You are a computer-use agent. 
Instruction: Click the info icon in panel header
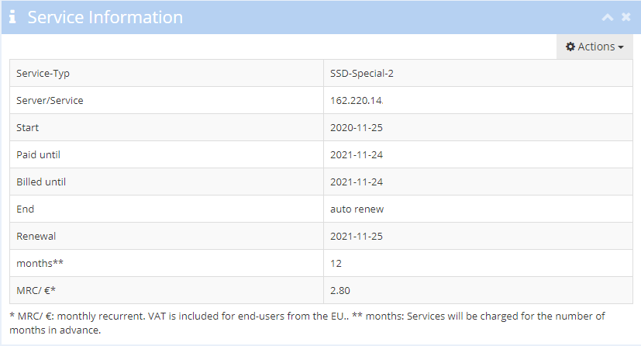(x=12, y=17)
